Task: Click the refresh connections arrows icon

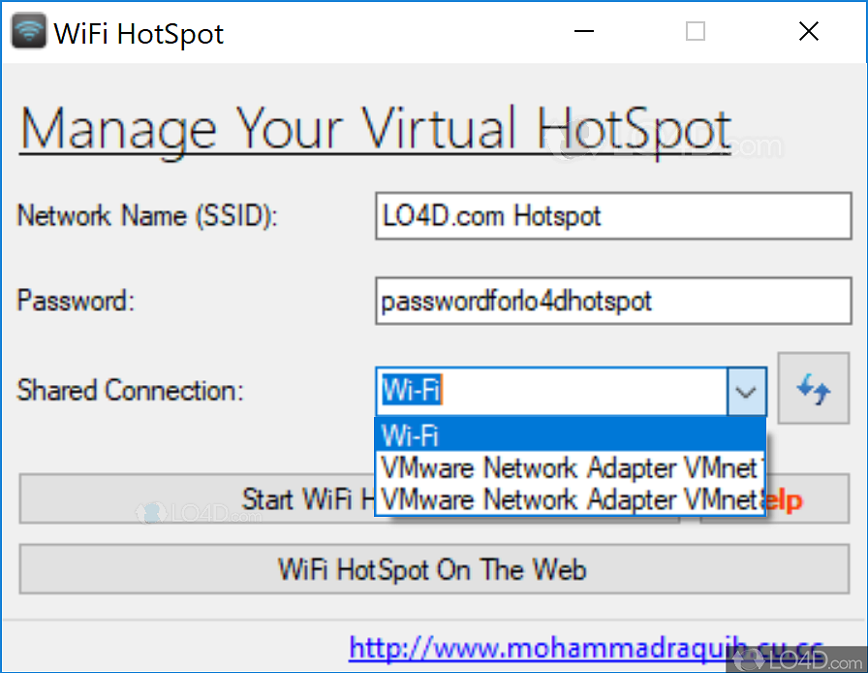Action: [813, 389]
